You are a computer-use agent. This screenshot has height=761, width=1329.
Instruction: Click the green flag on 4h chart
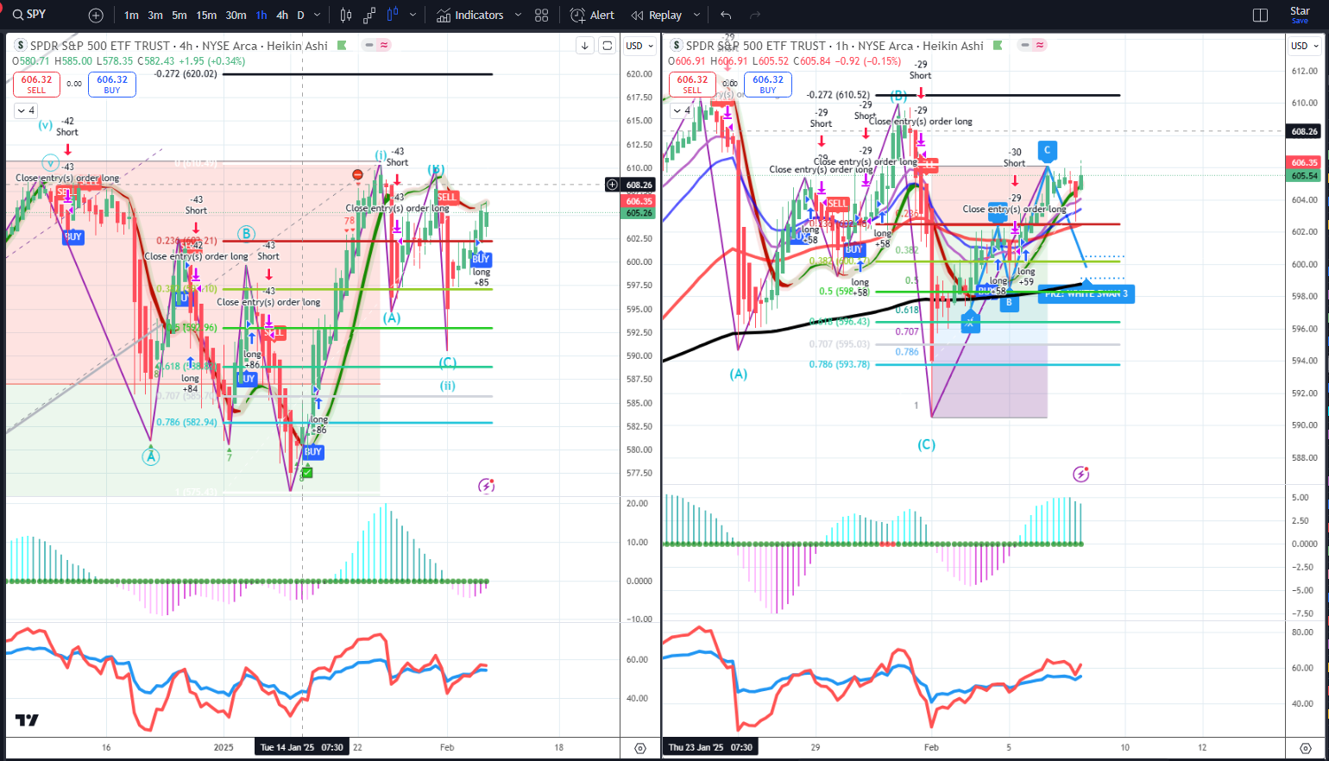pos(342,46)
